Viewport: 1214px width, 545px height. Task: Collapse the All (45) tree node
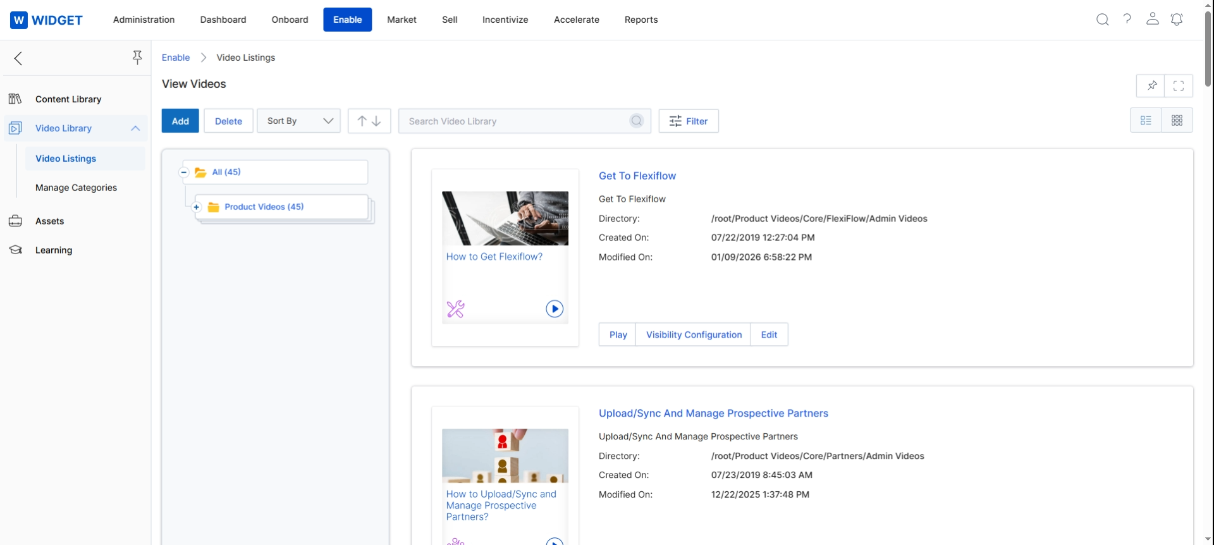[x=184, y=172]
